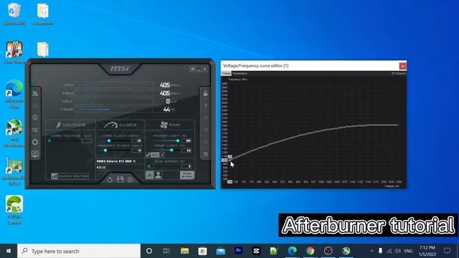This screenshot has width=459, height=258.
Task: Click Fan Sync button in Fan panel
Action: pos(186,175)
